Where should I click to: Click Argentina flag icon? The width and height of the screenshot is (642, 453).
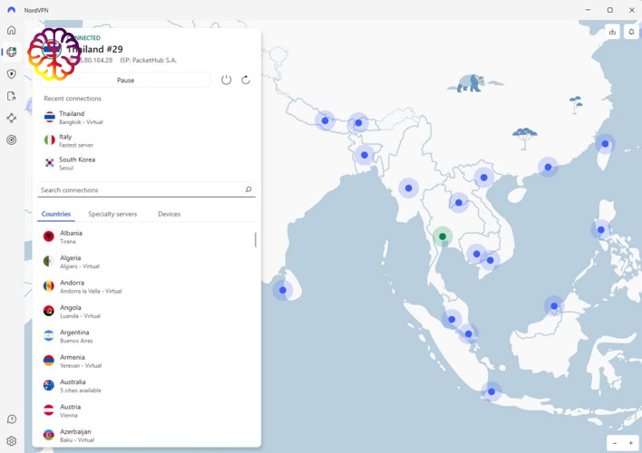coord(49,335)
